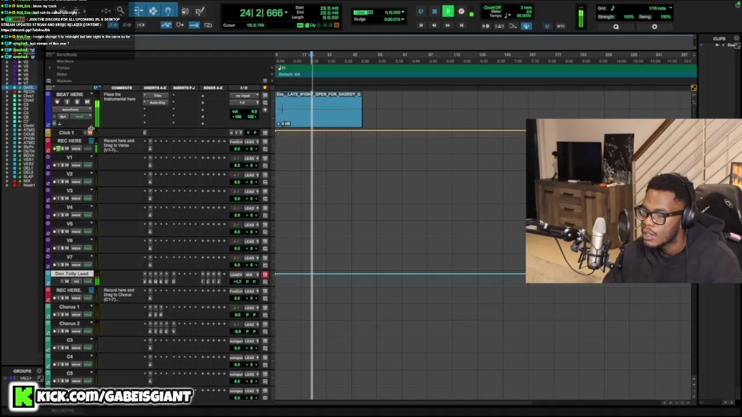
Task: Click the green Play transport button
Action: point(448,12)
